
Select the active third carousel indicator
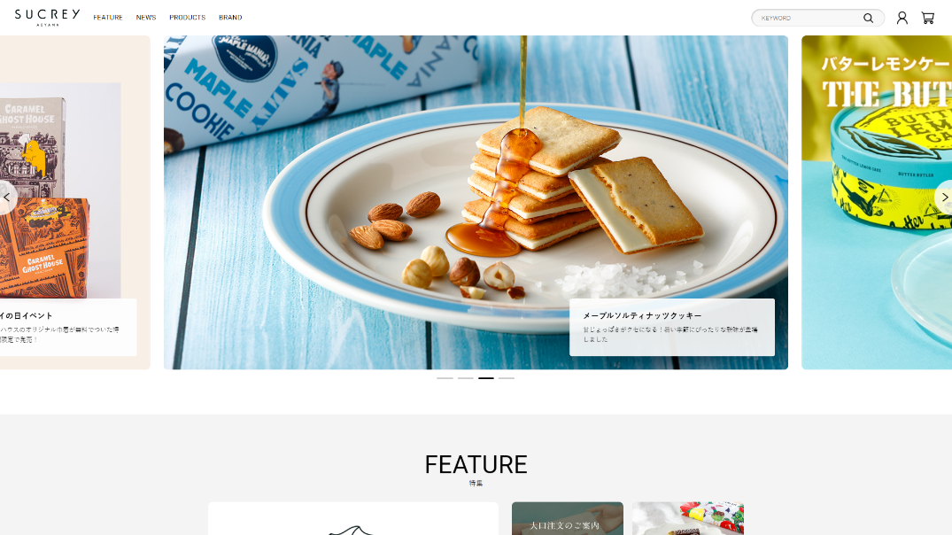pyautogui.click(x=485, y=377)
